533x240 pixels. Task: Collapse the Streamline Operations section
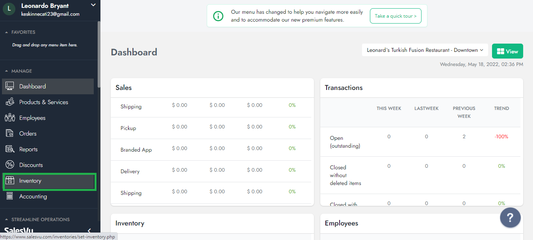point(6,220)
